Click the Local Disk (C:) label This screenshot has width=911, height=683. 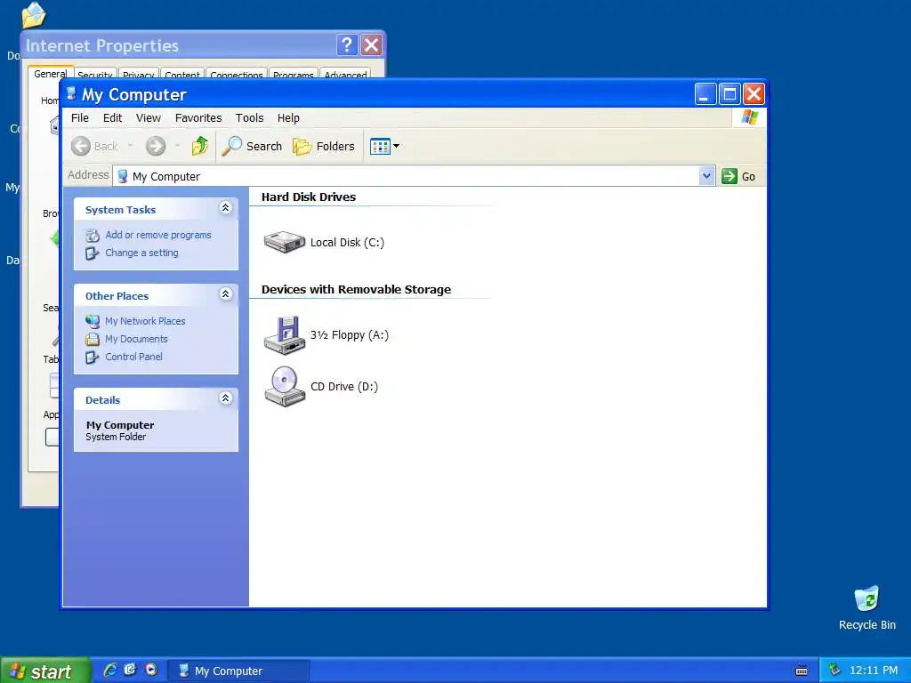[347, 242]
